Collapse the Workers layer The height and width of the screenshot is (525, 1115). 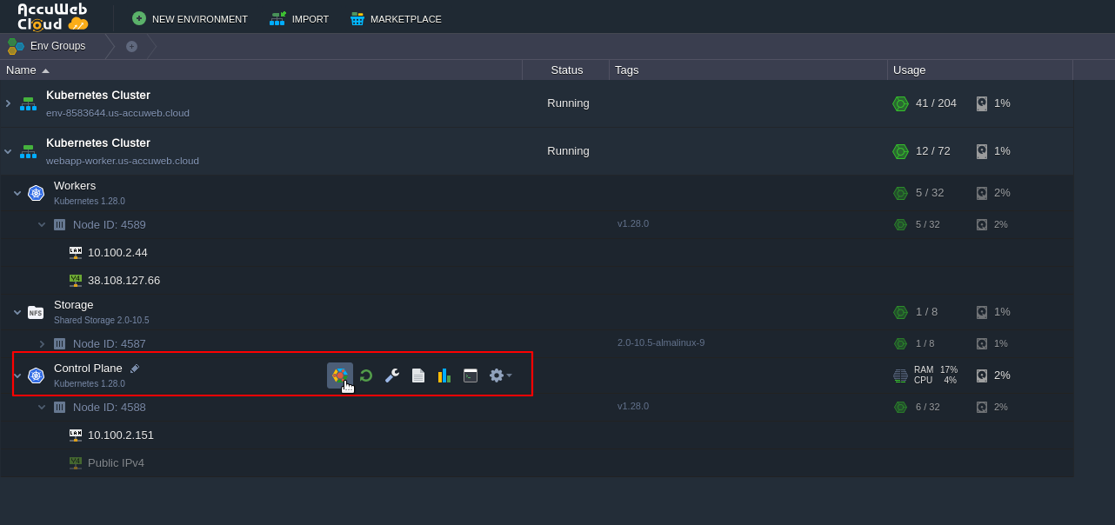click(x=17, y=193)
